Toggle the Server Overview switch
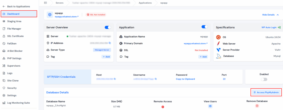 pyautogui.click(x=108, y=27)
